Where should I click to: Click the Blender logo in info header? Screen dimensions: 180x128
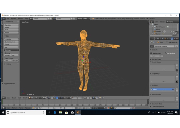(x=93, y=19)
